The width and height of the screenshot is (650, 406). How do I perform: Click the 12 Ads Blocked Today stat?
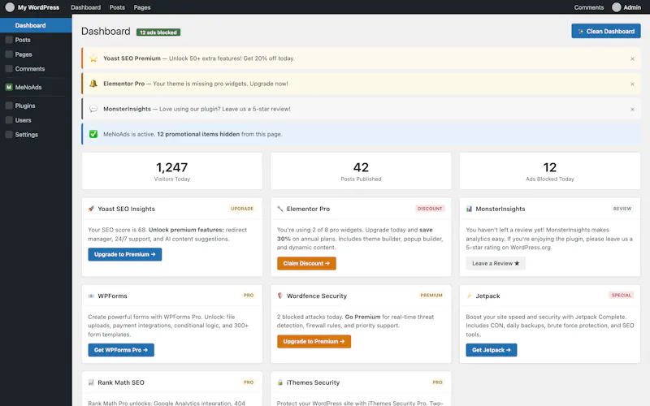point(550,171)
